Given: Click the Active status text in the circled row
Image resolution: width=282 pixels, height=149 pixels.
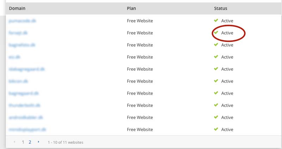Looking at the screenshot, I should coord(227,33).
